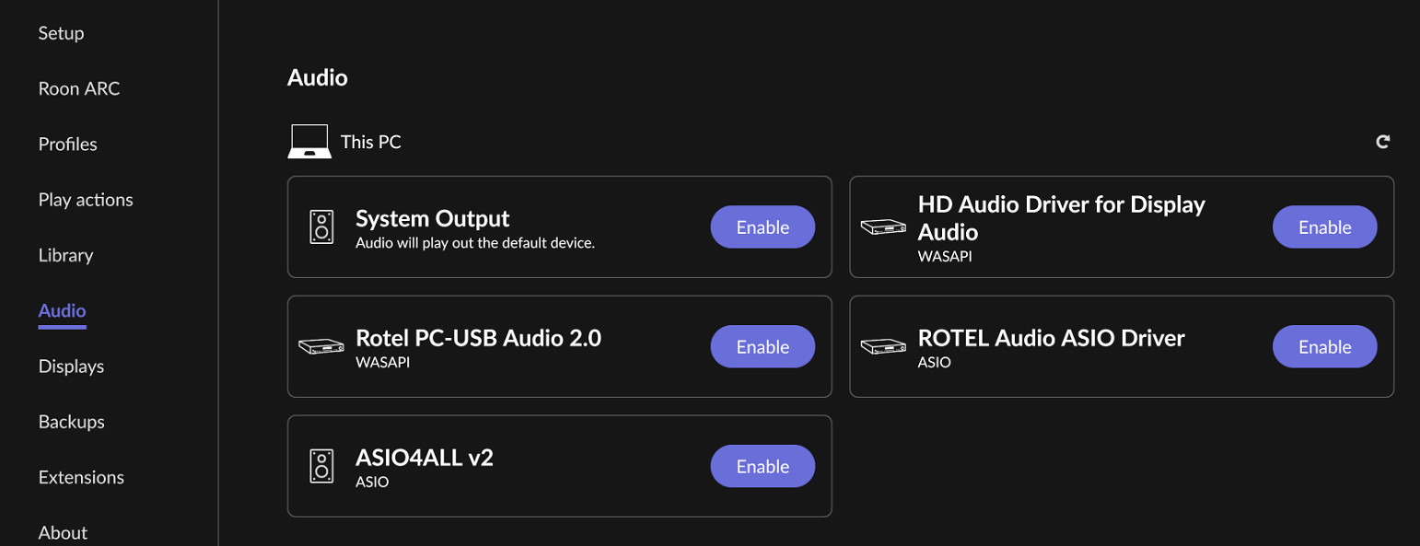
Task: Click the ROTEL Audio ASIO Driver icon
Action: pos(883,347)
